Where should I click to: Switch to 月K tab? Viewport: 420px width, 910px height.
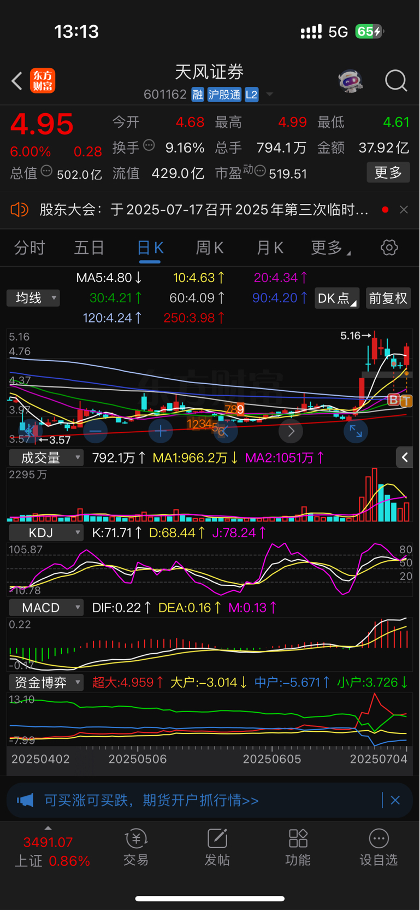(270, 248)
